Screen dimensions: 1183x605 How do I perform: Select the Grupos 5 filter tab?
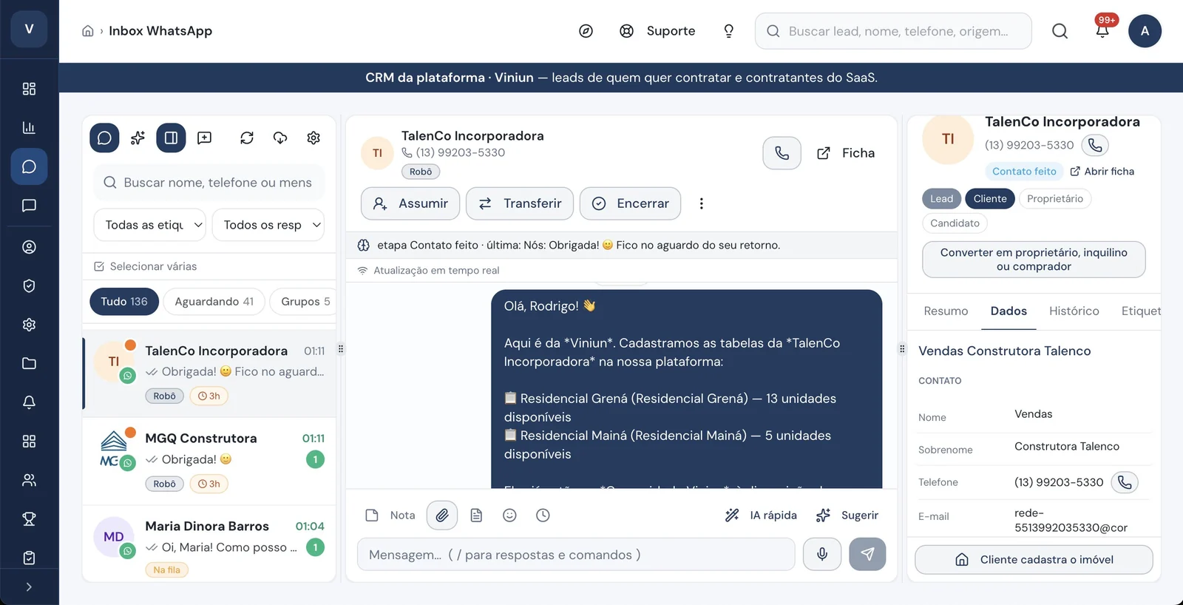(305, 302)
